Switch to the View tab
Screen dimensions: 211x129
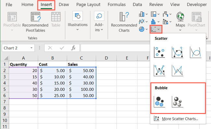(175, 5)
